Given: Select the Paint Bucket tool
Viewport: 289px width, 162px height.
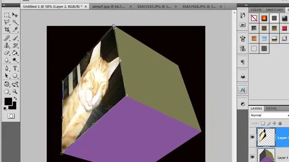Looking at the screenshot, I should point(15,53).
